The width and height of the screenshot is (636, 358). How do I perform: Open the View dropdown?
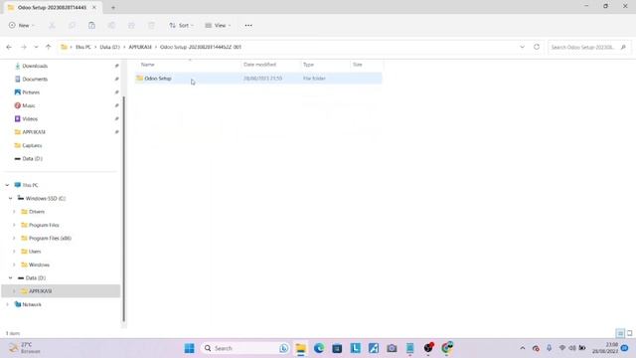coord(218,25)
